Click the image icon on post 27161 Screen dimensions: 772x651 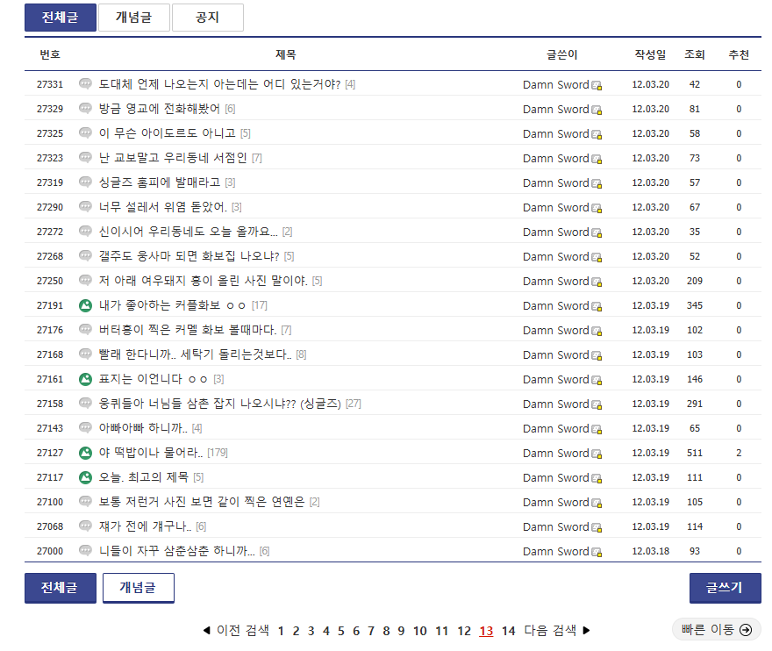tap(85, 379)
